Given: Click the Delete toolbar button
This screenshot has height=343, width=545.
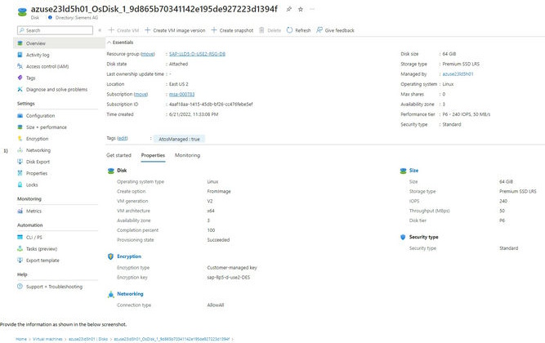Looking at the screenshot, I should 270,30.
